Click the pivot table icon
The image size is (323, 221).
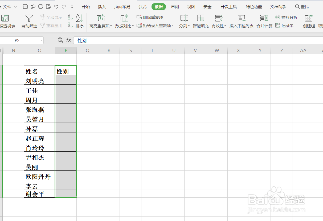(5, 18)
